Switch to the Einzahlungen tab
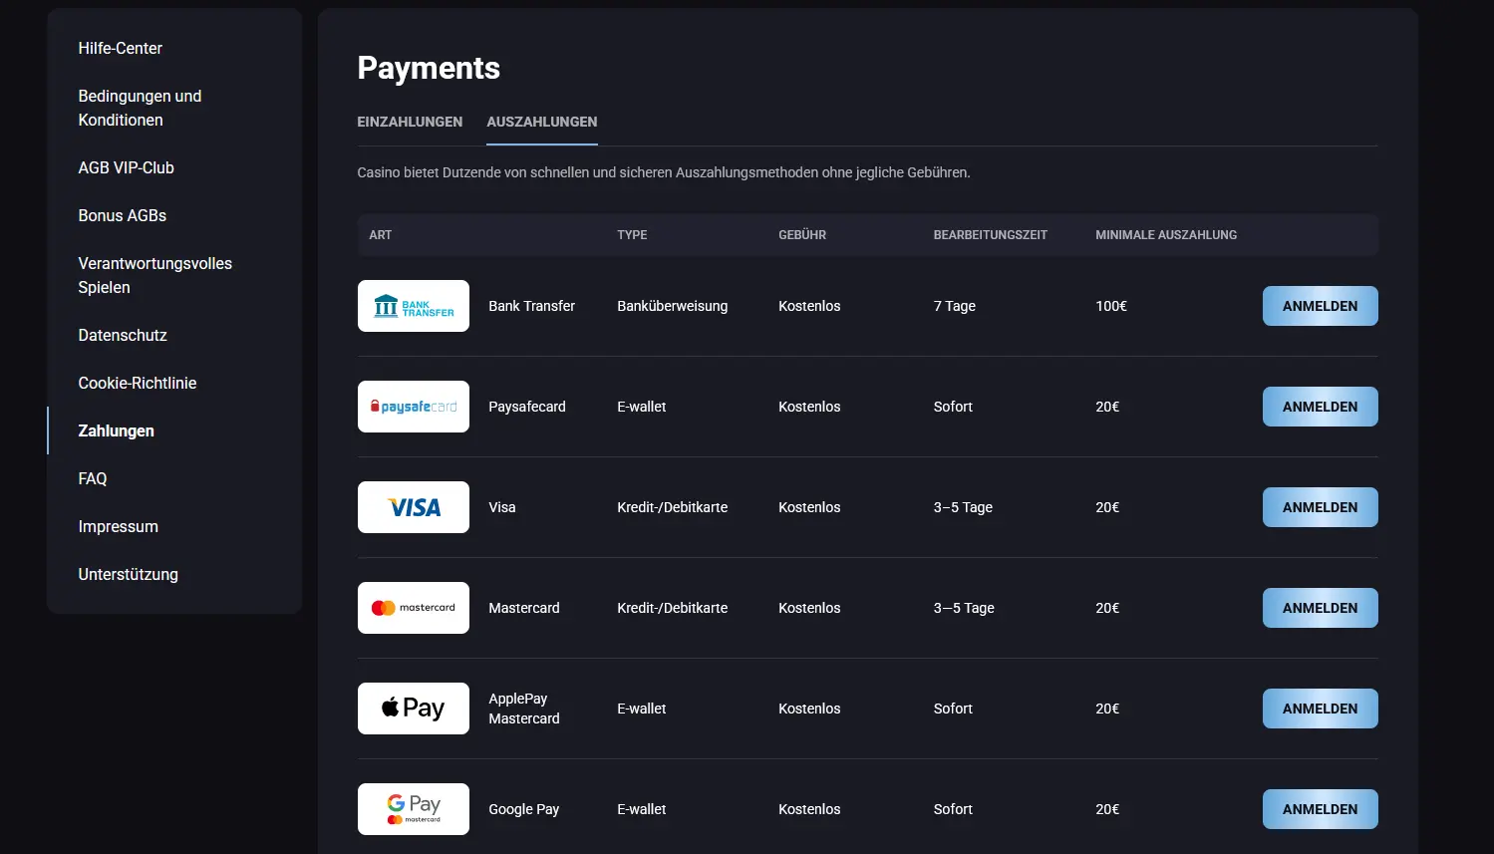The height and width of the screenshot is (854, 1494). (410, 122)
